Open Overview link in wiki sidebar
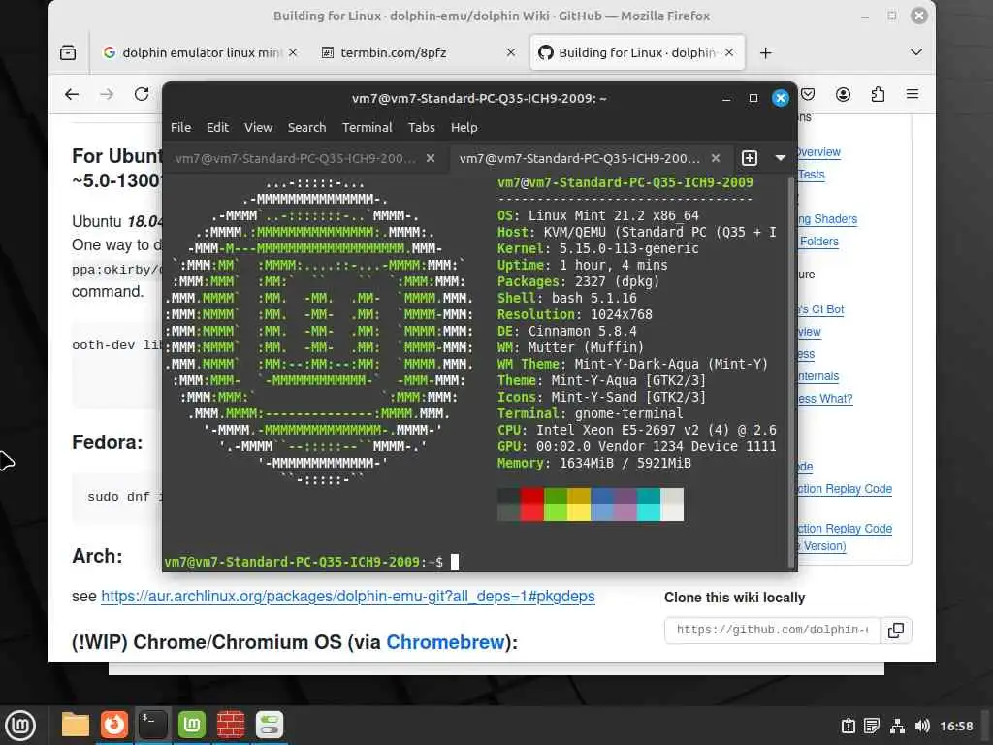Image resolution: width=993 pixels, height=745 pixels. 818,152
